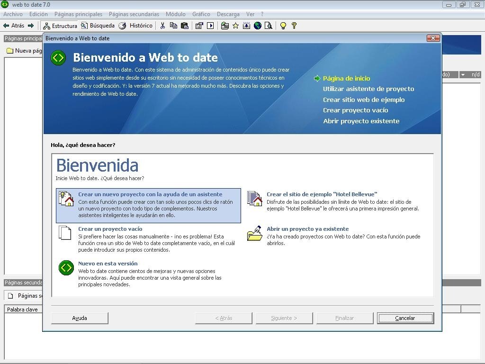Click the play preview icon in toolbar
Image resolution: width=485 pixels, height=364 pixels.
[210, 26]
